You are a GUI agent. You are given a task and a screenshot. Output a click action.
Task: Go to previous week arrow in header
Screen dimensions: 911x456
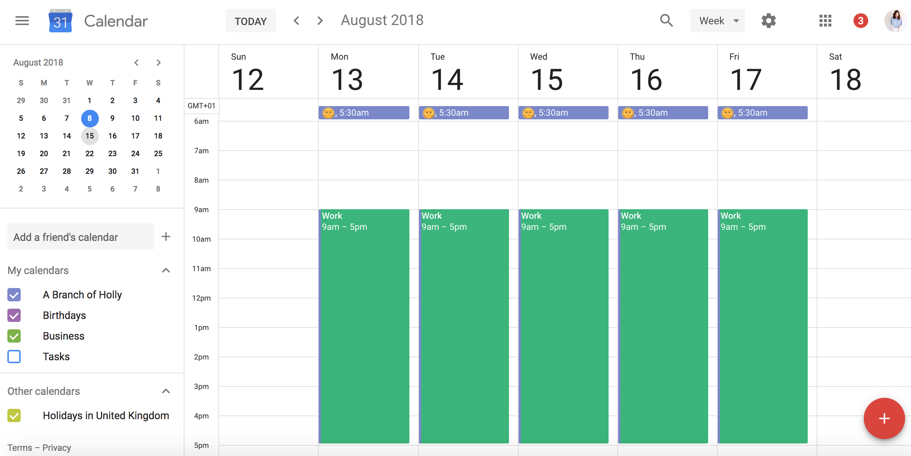coord(296,21)
